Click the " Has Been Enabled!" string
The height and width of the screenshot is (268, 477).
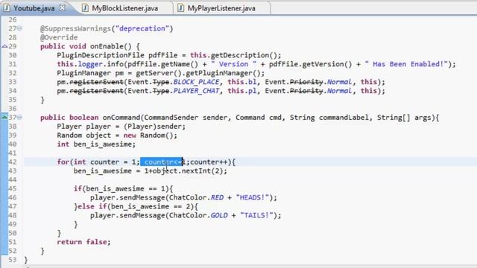coord(406,64)
